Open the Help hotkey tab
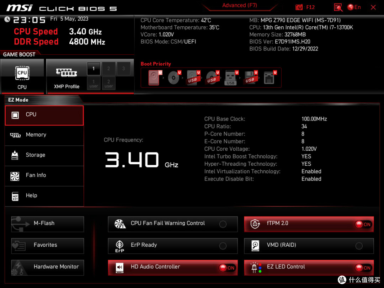 pyautogui.click(x=44, y=196)
